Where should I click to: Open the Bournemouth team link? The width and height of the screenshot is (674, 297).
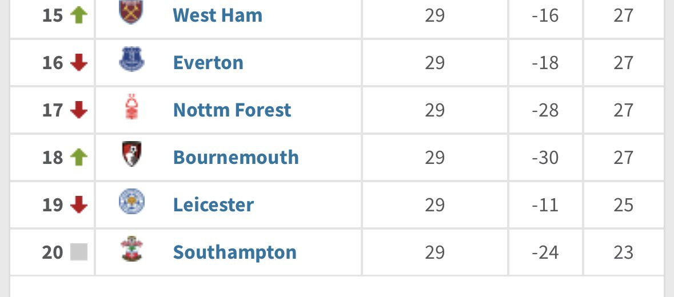coord(236,157)
